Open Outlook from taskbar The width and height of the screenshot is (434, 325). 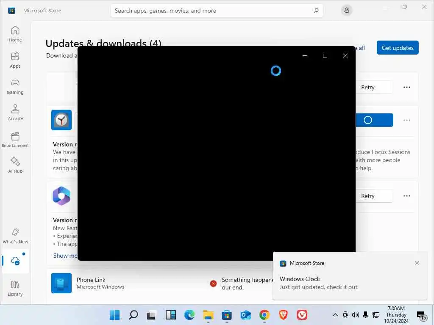245,315
